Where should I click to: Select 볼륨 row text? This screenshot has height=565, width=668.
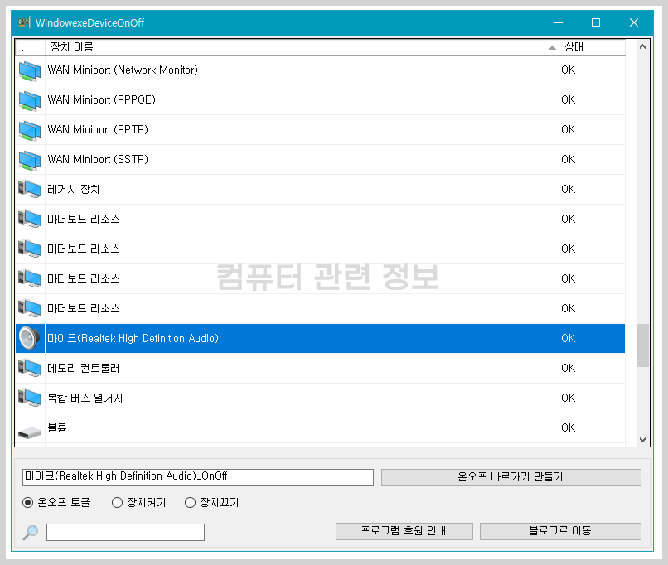click(x=57, y=427)
